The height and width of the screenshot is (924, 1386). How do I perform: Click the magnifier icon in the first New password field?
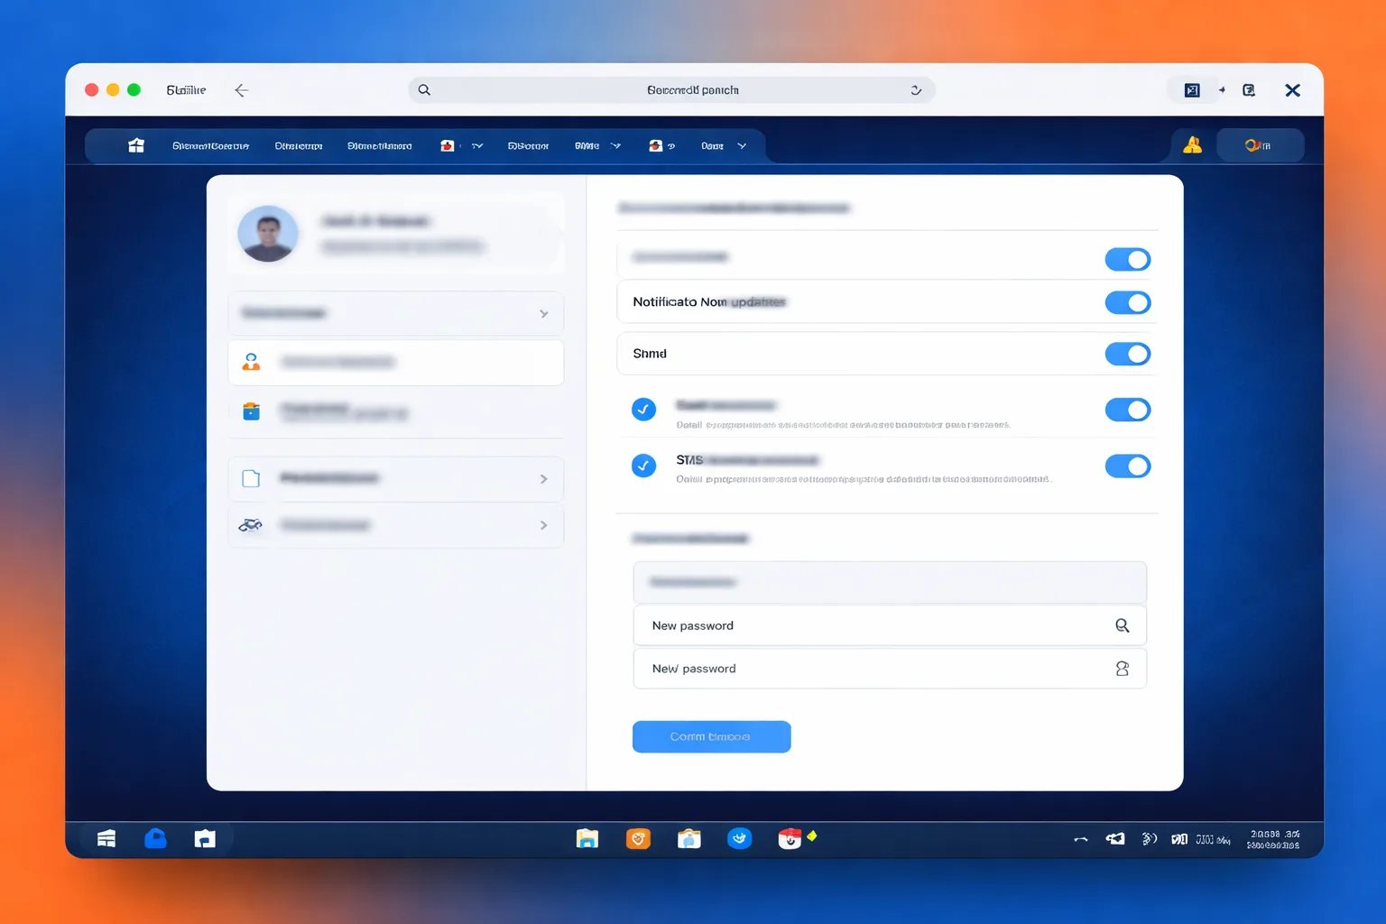click(x=1122, y=625)
